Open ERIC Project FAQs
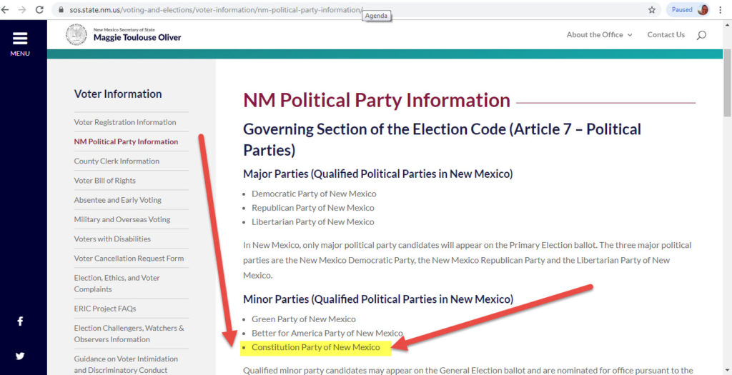Screen dimensions: 732x375 [x=105, y=309]
